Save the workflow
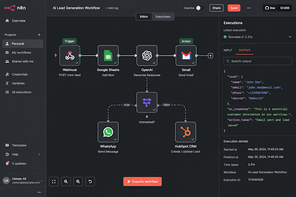The height and width of the screenshot is (197, 296). coord(234,8)
